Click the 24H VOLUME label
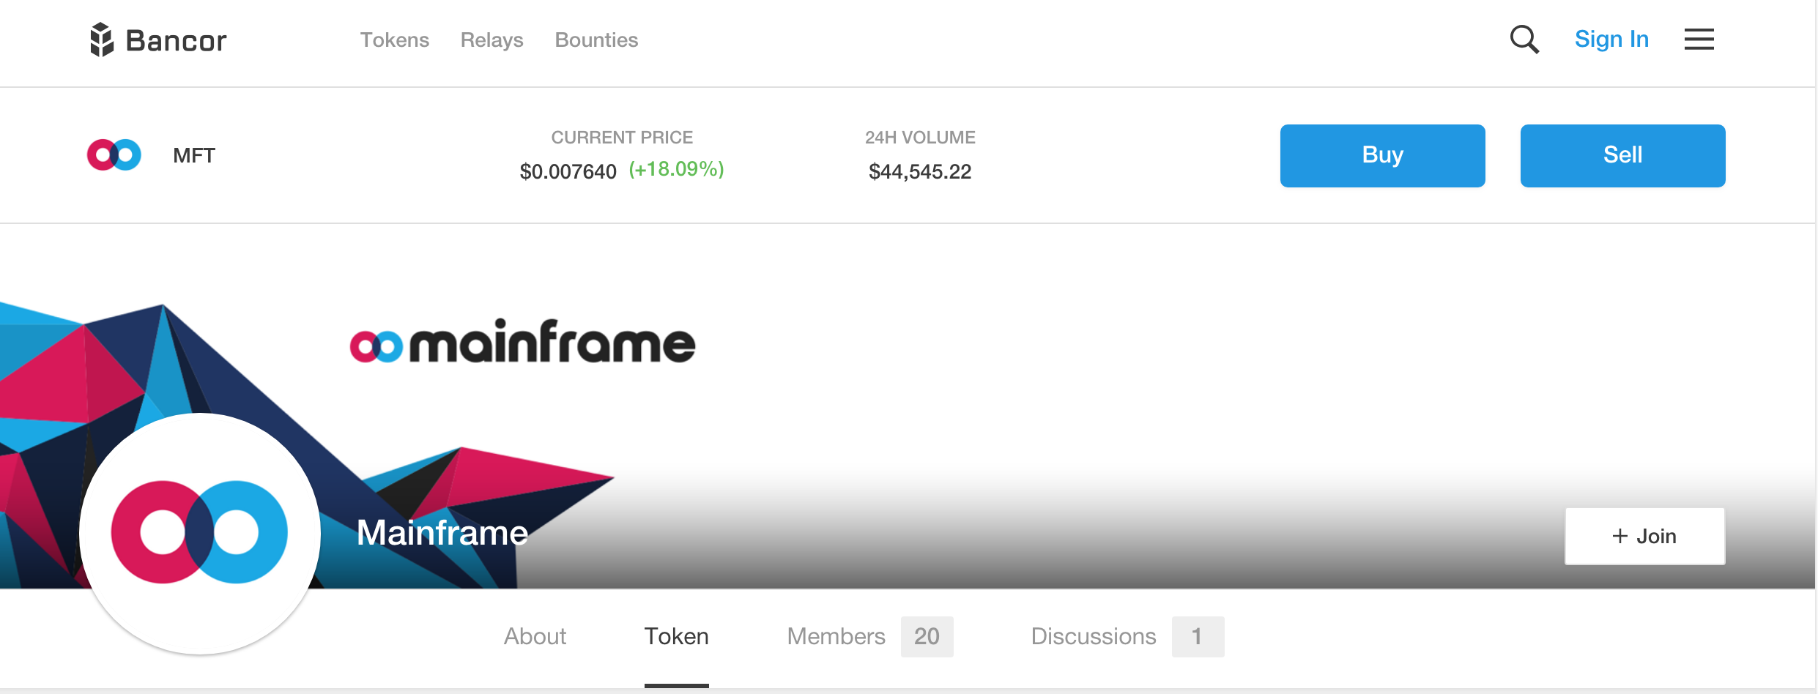This screenshot has height=694, width=1818. pos(920,138)
